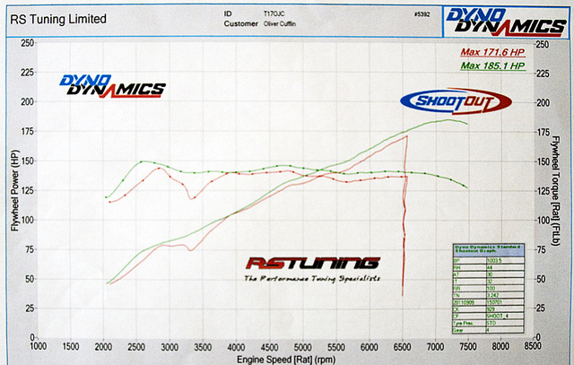The image size is (574, 365).
Task: Click the RSTuning logo on the chart
Action: click(x=314, y=264)
